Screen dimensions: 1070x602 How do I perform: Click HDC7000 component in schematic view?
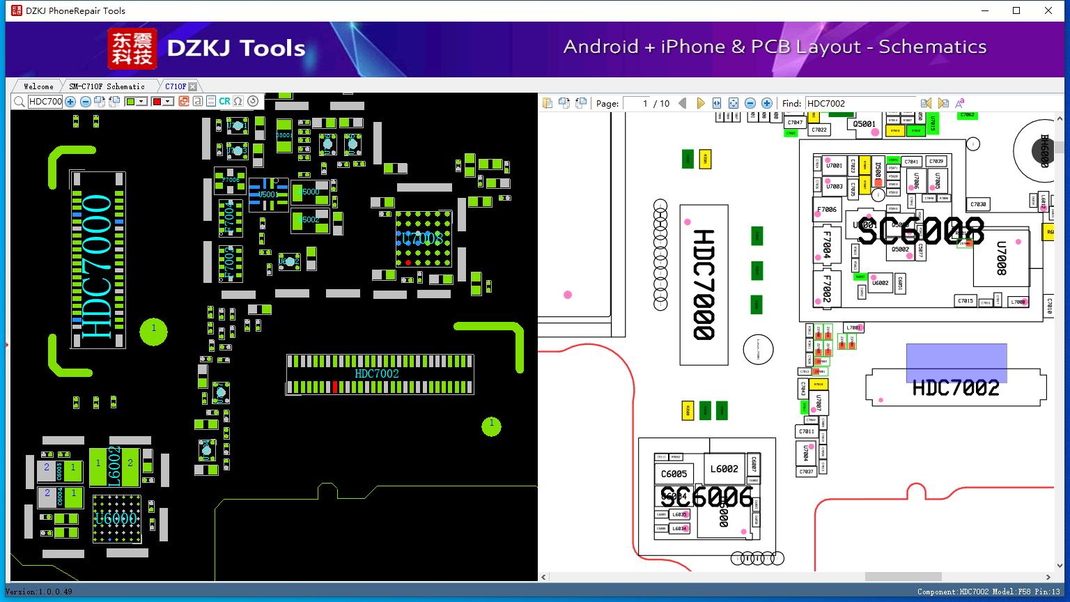pos(704,284)
